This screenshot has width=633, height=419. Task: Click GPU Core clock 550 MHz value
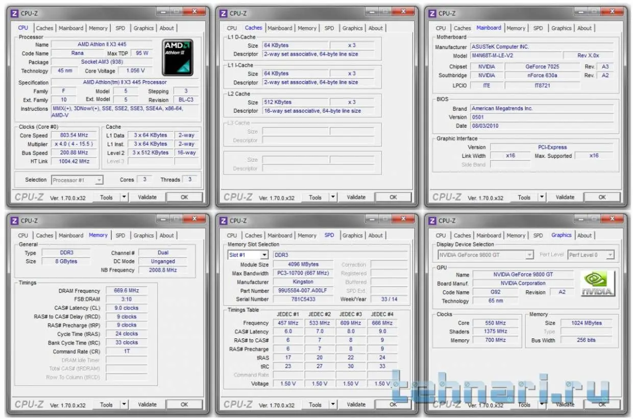[x=495, y=323]
